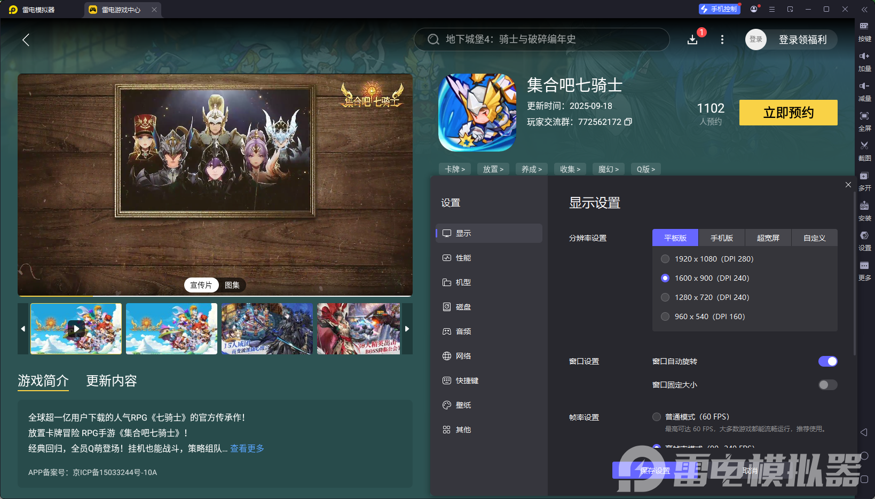The height and width of the screenshot is (499, 875).
Task: Decrease volume with 减量
Action: click(x=864, y=92)
